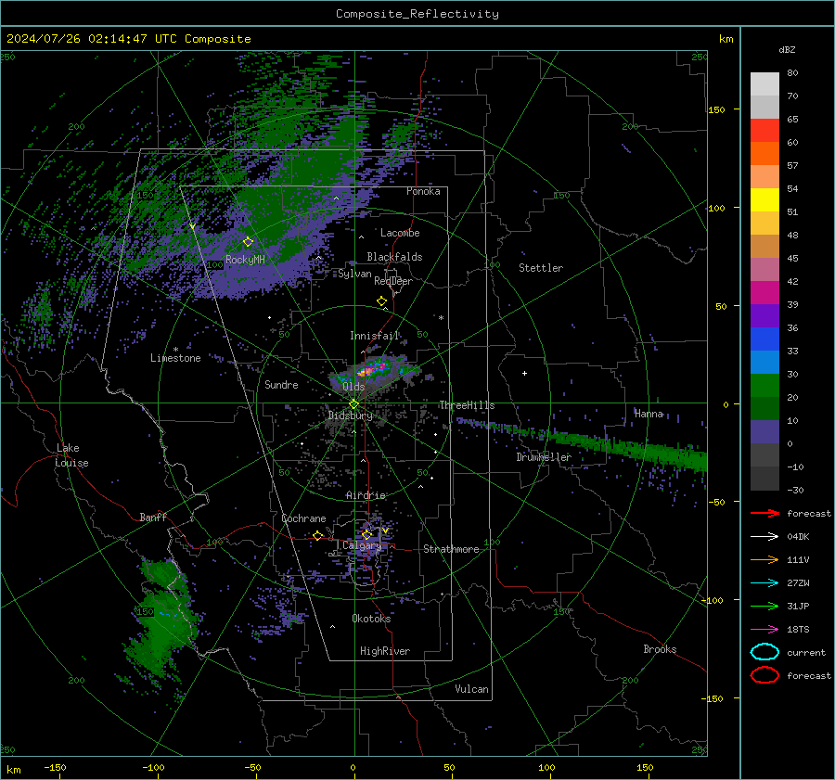Click the yellow diamond radar marker at Didsbury
The height and width of the screenshot is (780, 835).
pos(353,404)
